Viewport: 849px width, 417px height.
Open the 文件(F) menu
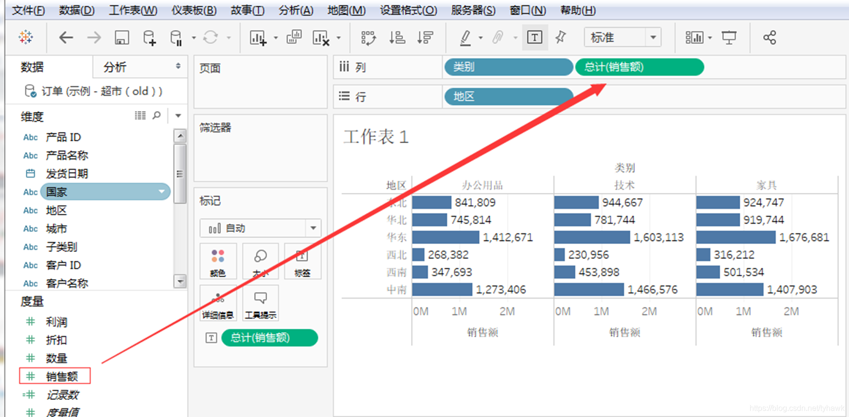28,10
